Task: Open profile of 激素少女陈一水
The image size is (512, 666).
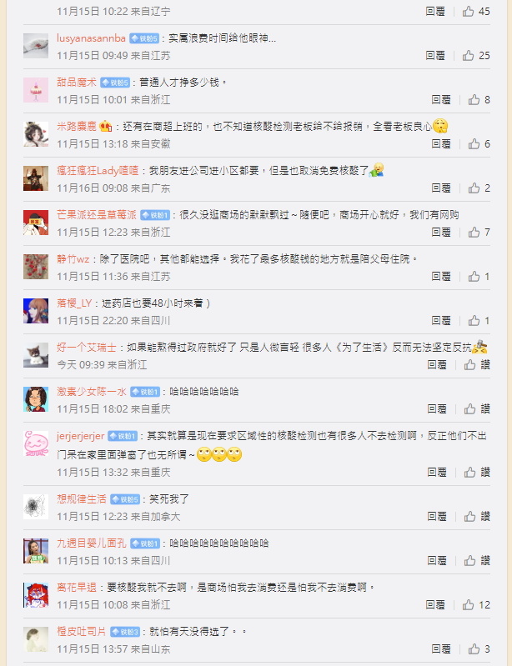Action: [92, 392]
